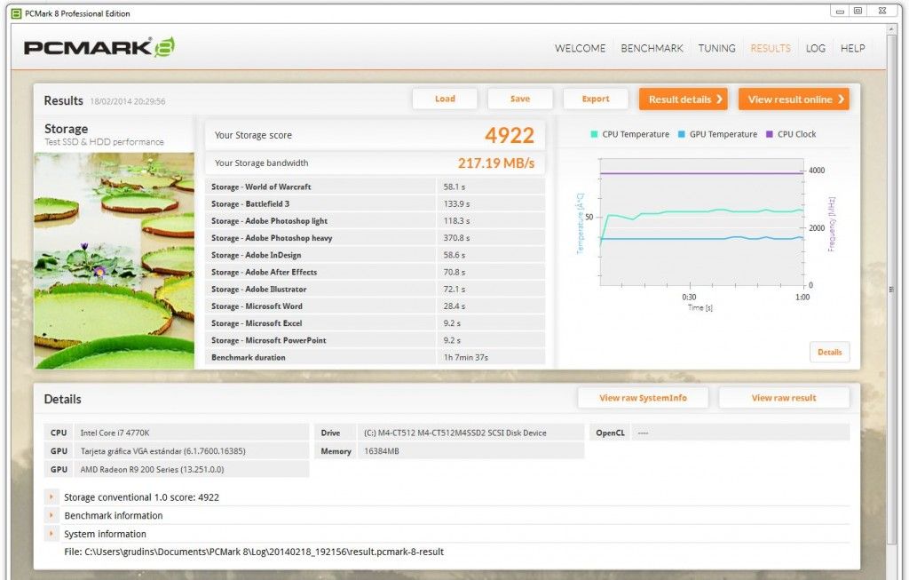The image size is (909, 580).
Task: Select the Storage - Adobe Illustrator row
Action: click(375, 289)
